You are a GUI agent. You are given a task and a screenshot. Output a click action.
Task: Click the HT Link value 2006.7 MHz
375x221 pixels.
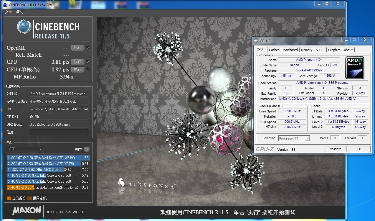pos(292,127)
